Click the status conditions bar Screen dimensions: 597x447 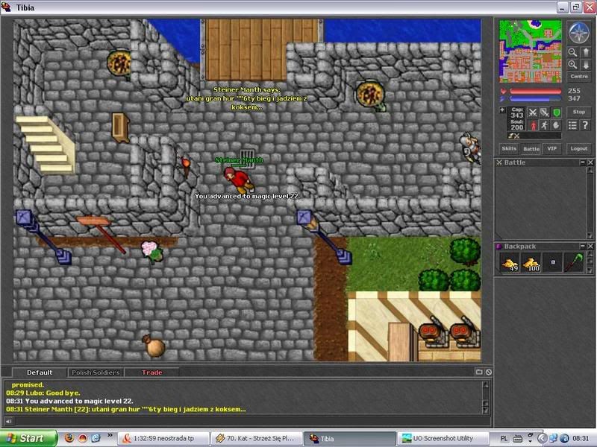pos(534,136)
